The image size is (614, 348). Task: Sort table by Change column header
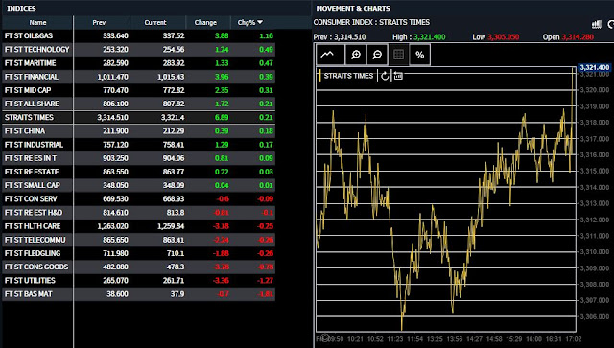[x=205, y=23]
